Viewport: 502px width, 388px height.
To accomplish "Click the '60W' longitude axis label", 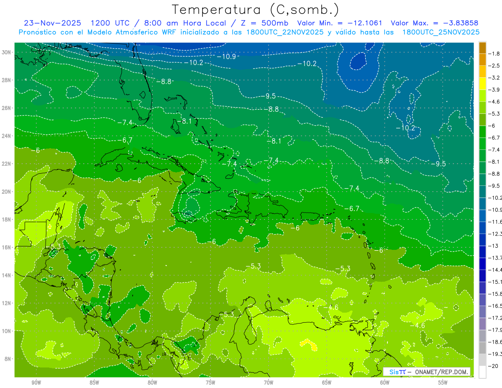I will [385, 383].
